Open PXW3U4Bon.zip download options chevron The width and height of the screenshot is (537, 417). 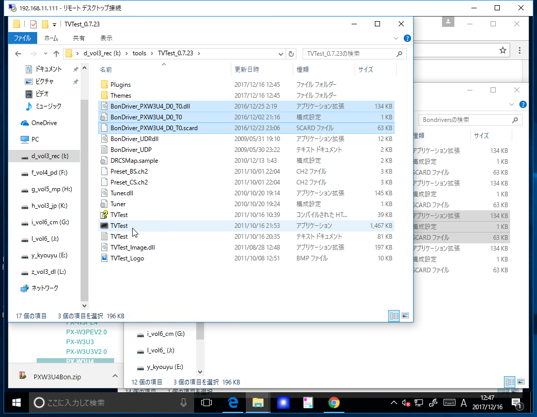point(115,376)
